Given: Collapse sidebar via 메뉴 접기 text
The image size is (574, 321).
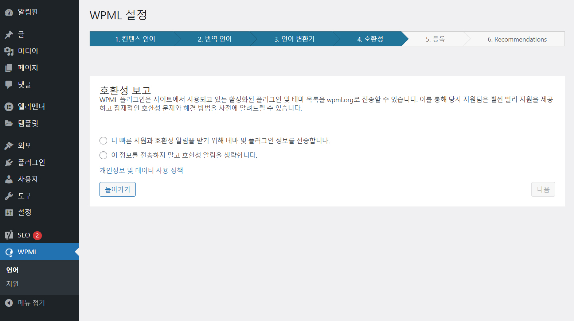Looking at the screenshot, I should coord(31,303).
